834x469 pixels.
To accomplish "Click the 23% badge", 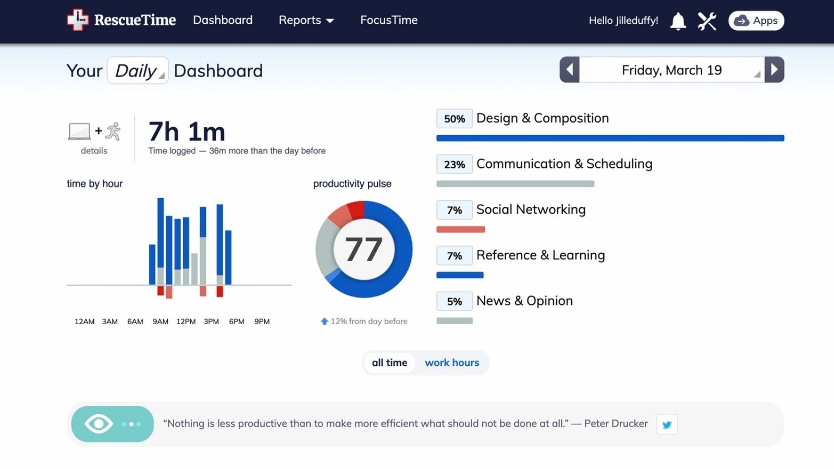I will pos(455,165).
